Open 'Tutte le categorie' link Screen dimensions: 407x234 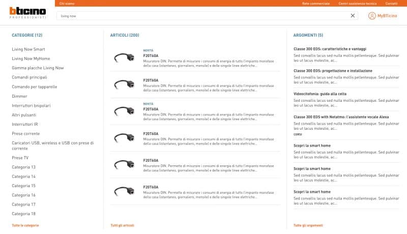point(25,225)
